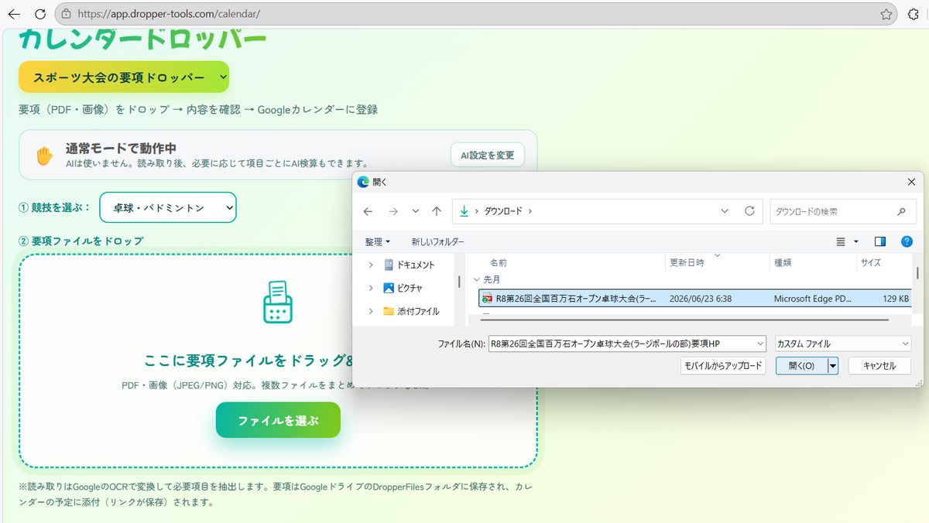Click the モバイルからアップロード button

723,366
